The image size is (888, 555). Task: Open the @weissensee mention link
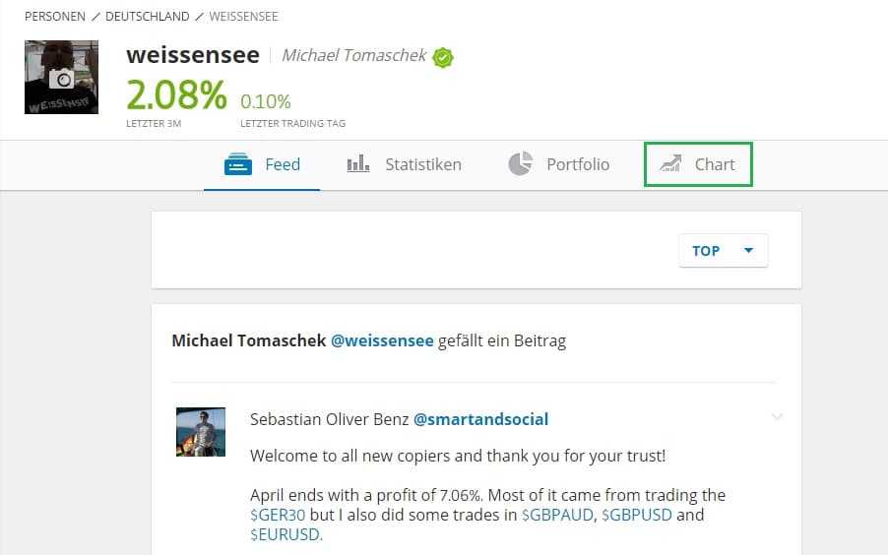[382, 340]
